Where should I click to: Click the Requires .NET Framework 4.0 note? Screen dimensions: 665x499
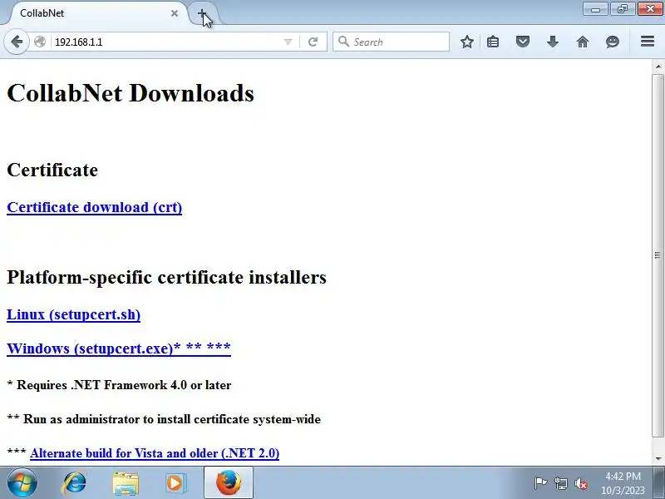119,385
